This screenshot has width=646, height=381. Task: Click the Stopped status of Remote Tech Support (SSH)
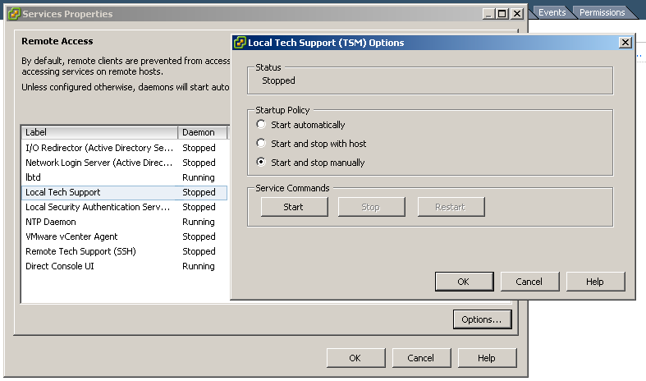(199, 251)
